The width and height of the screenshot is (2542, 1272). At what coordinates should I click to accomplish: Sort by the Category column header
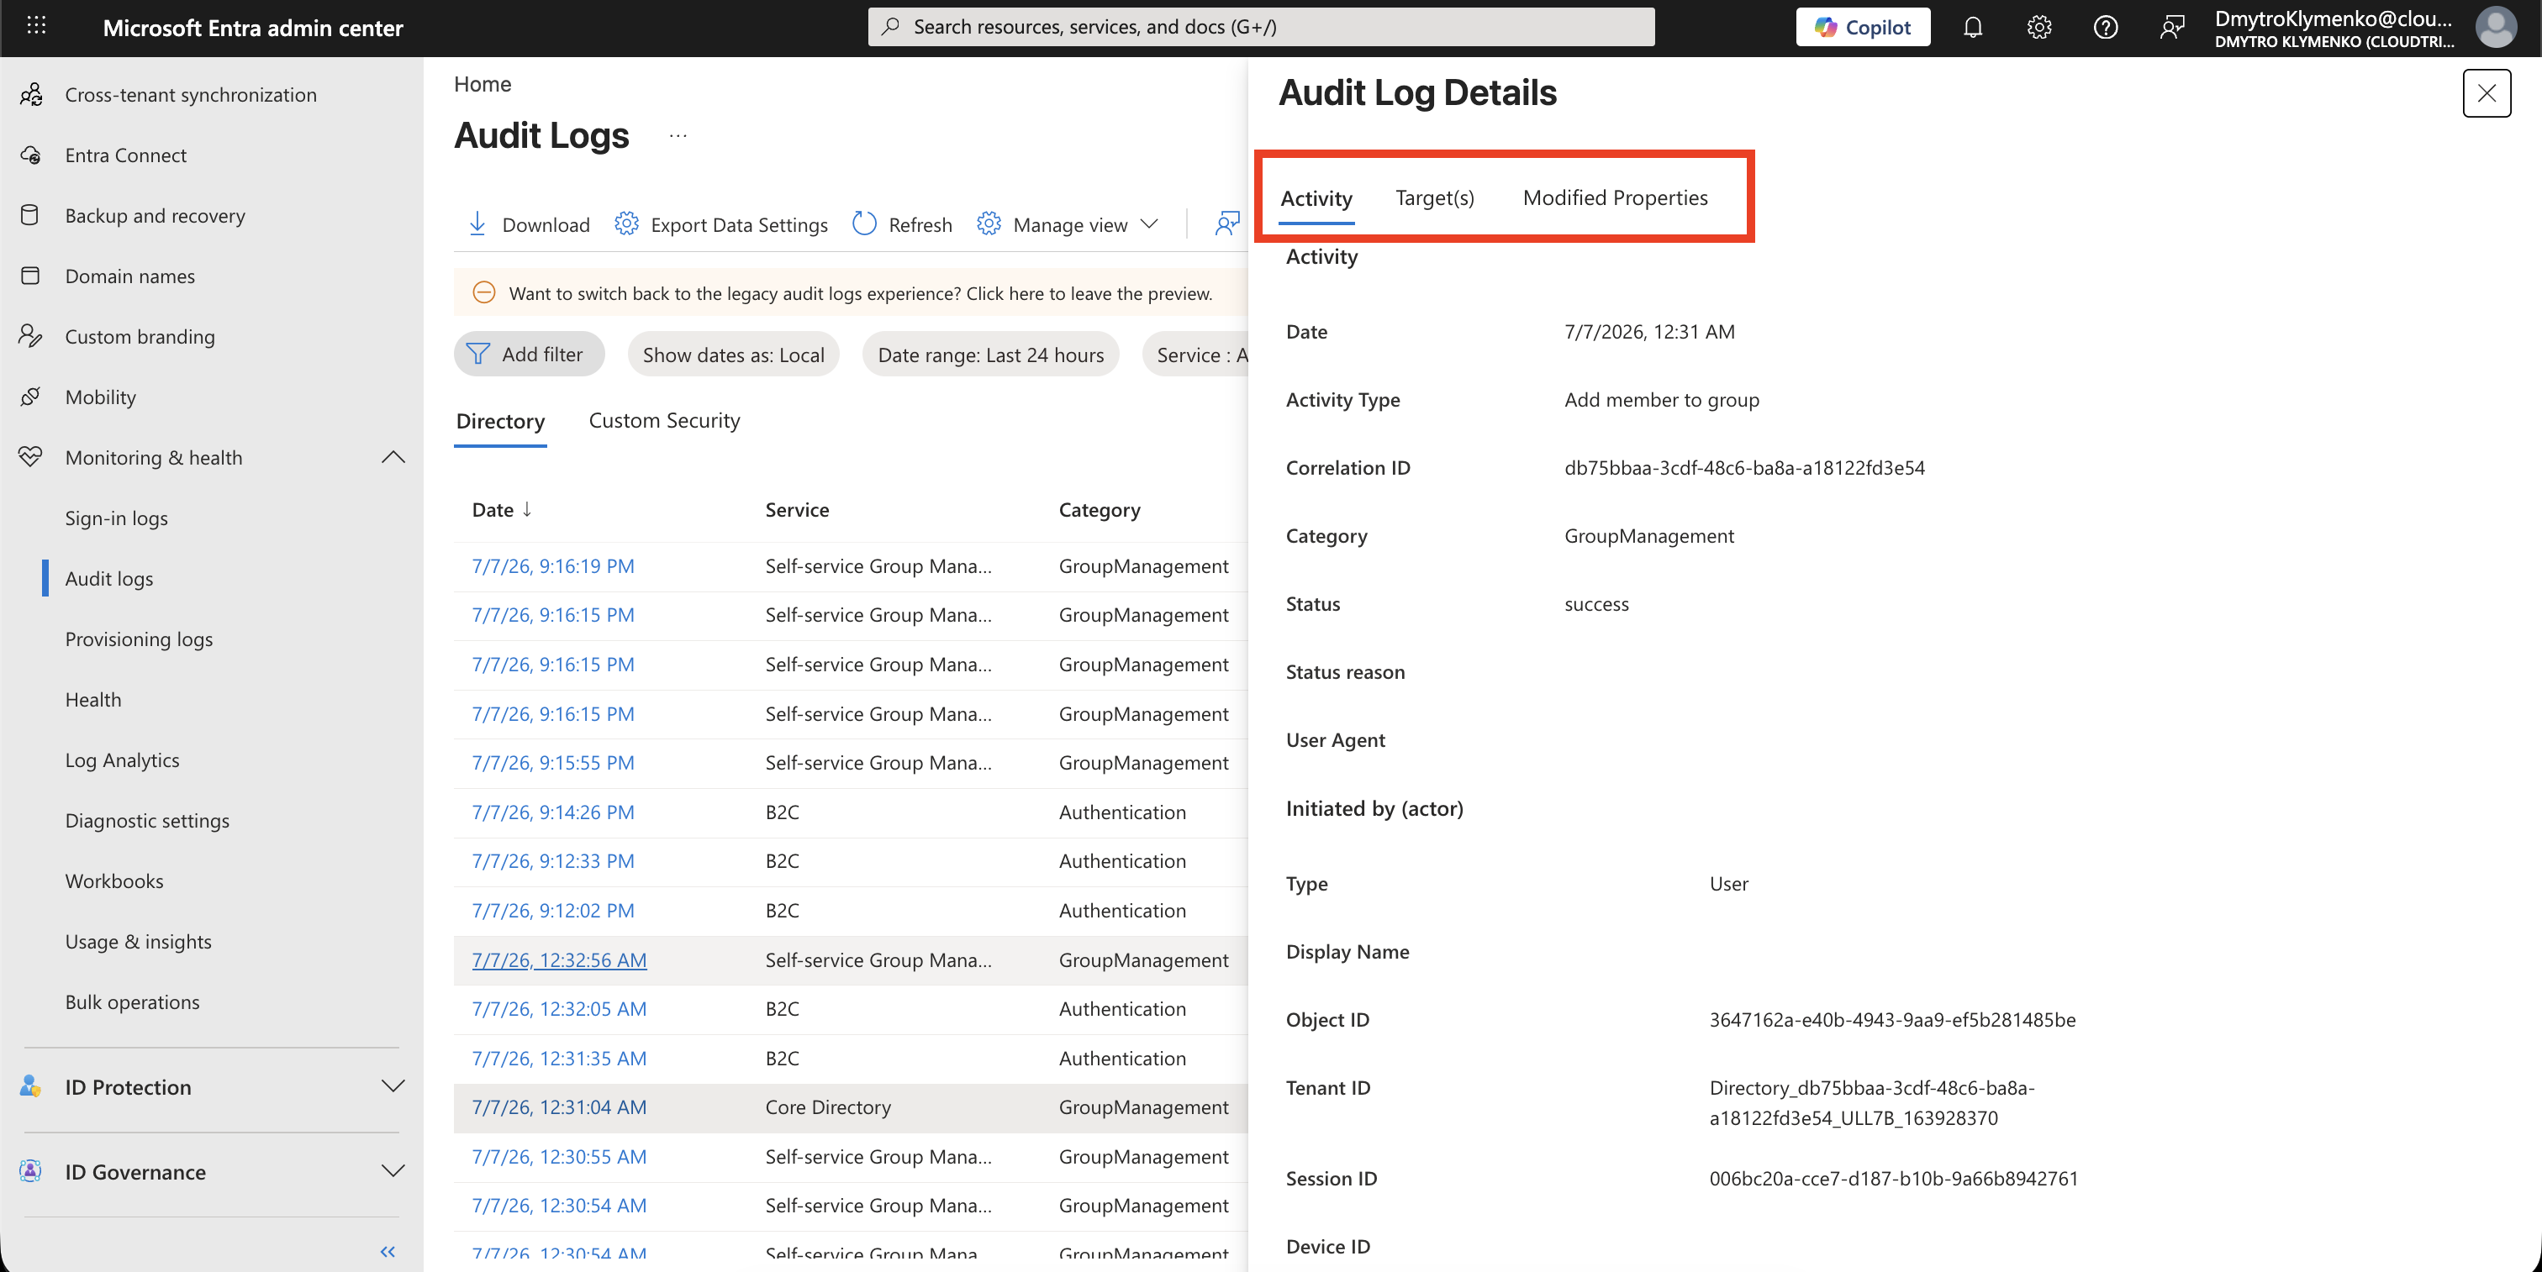(1100, 510)
